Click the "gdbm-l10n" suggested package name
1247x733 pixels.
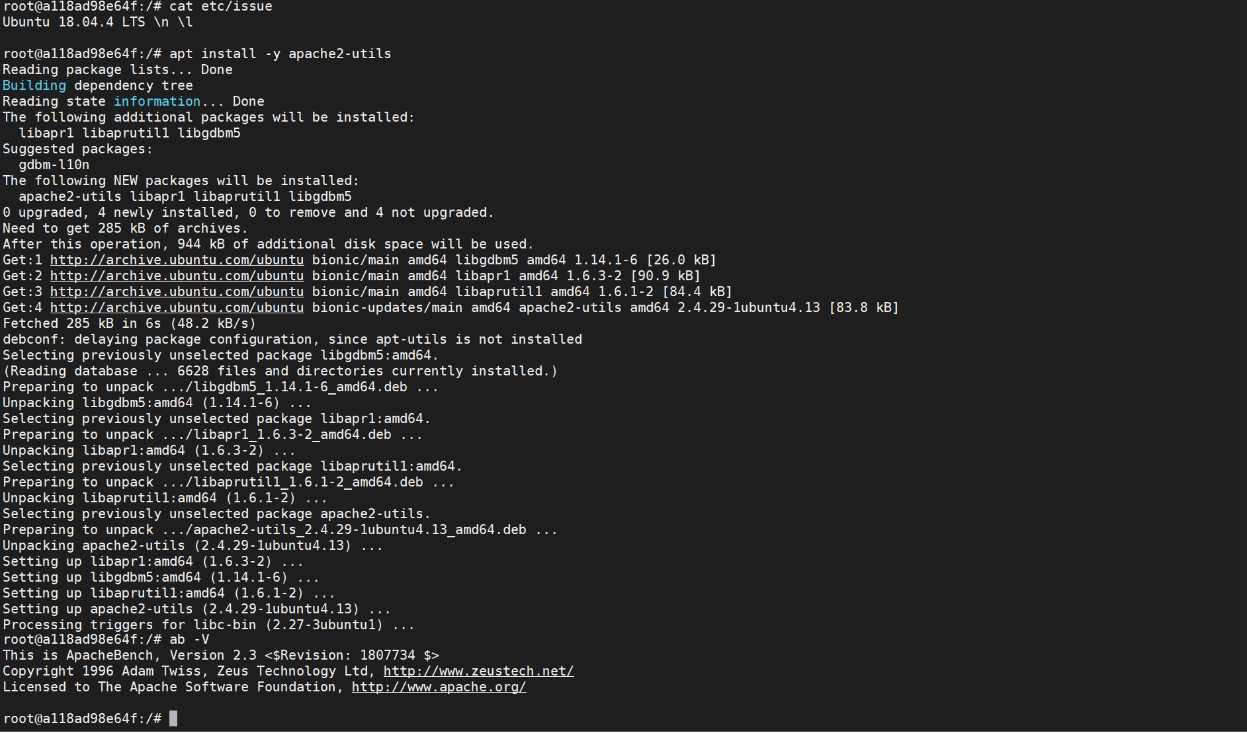click(54, 165)
